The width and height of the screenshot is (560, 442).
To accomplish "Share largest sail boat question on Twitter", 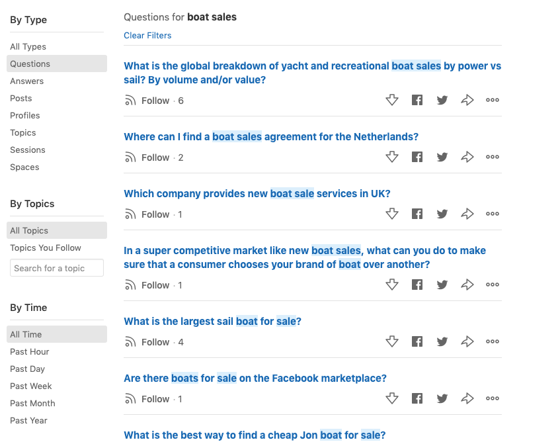I will 442,342.
